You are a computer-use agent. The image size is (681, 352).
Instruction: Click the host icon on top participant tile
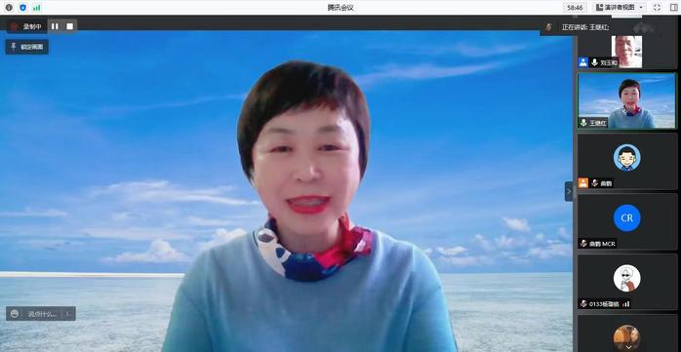tap(582, 62)
